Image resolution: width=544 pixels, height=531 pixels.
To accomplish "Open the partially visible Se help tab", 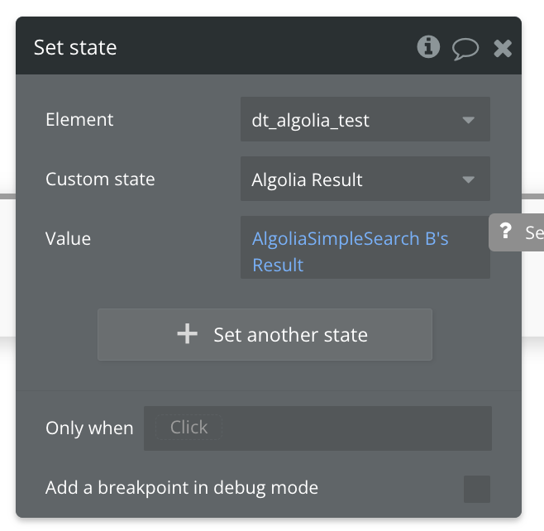I will (x=517, y=232).
